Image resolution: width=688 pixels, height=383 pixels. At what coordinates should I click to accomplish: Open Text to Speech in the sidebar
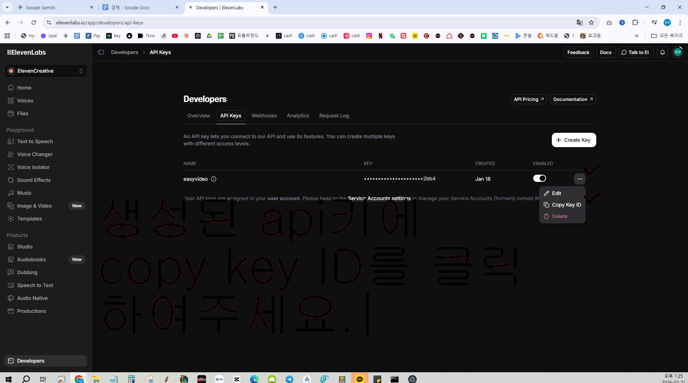pos(35,141)
